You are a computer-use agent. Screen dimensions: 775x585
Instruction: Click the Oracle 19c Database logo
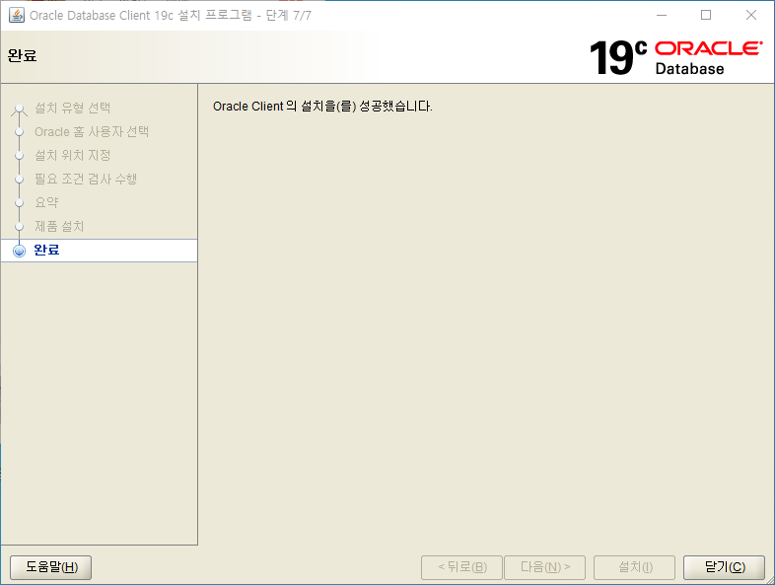pos(676,58)
